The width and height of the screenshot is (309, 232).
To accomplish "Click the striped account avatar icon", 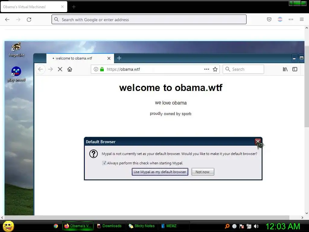I will click(x=280, y=19).
